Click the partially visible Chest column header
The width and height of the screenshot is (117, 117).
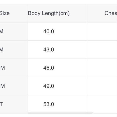coord(102,13)
